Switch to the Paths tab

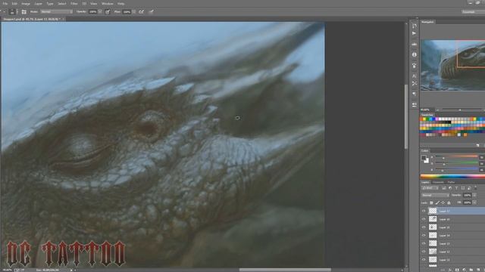click(452, 182)
